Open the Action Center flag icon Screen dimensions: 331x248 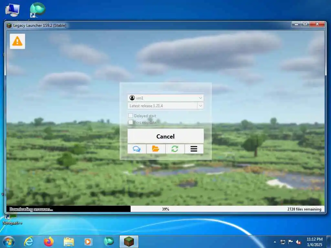[x=291, y=242]
